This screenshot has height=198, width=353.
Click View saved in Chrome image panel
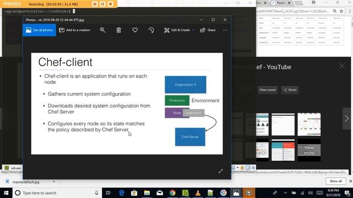pyautogui.click(x=268, y=90)
